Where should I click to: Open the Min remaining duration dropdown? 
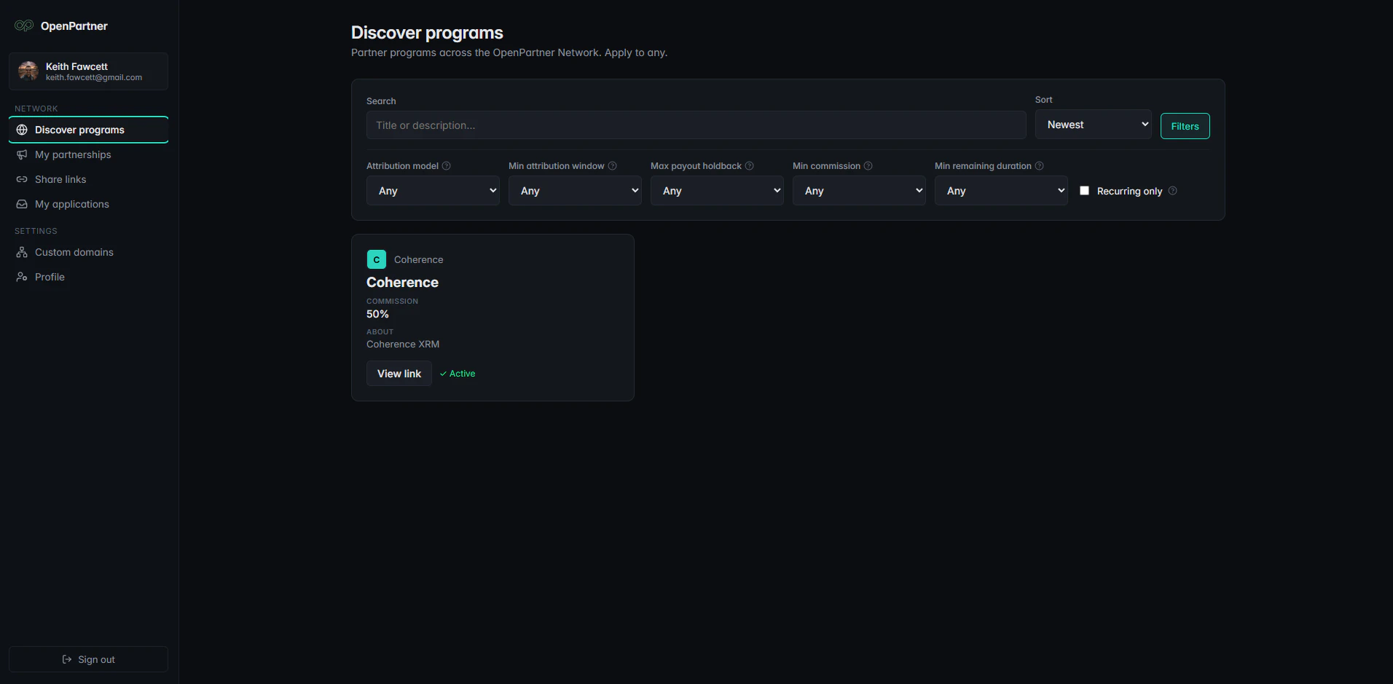click(1001, 191)
